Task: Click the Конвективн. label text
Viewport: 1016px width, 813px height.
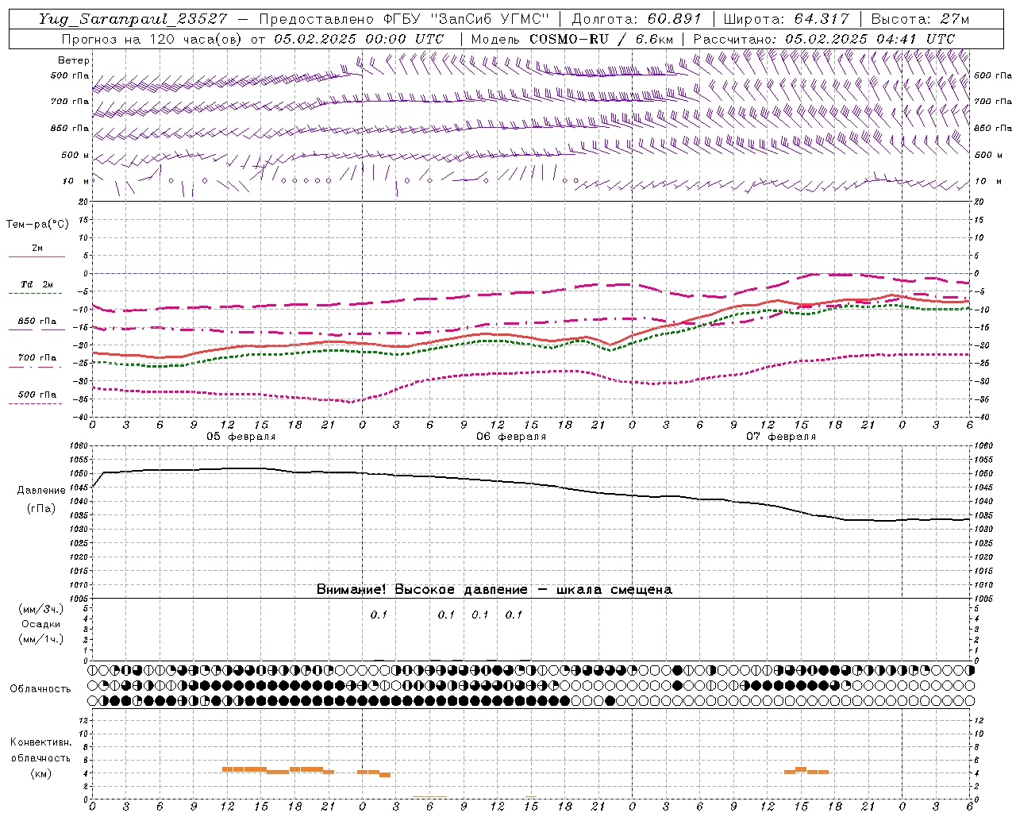Action: tap(40, 742)
